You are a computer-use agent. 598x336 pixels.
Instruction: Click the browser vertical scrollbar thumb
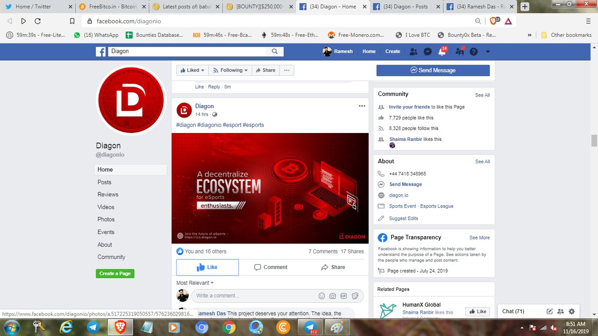pyautogui.click(x=594, y=140)
